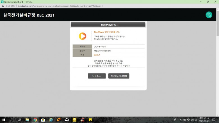Open File Explorer from the taskbar
The image size is (219, 123).
[27, 120]
